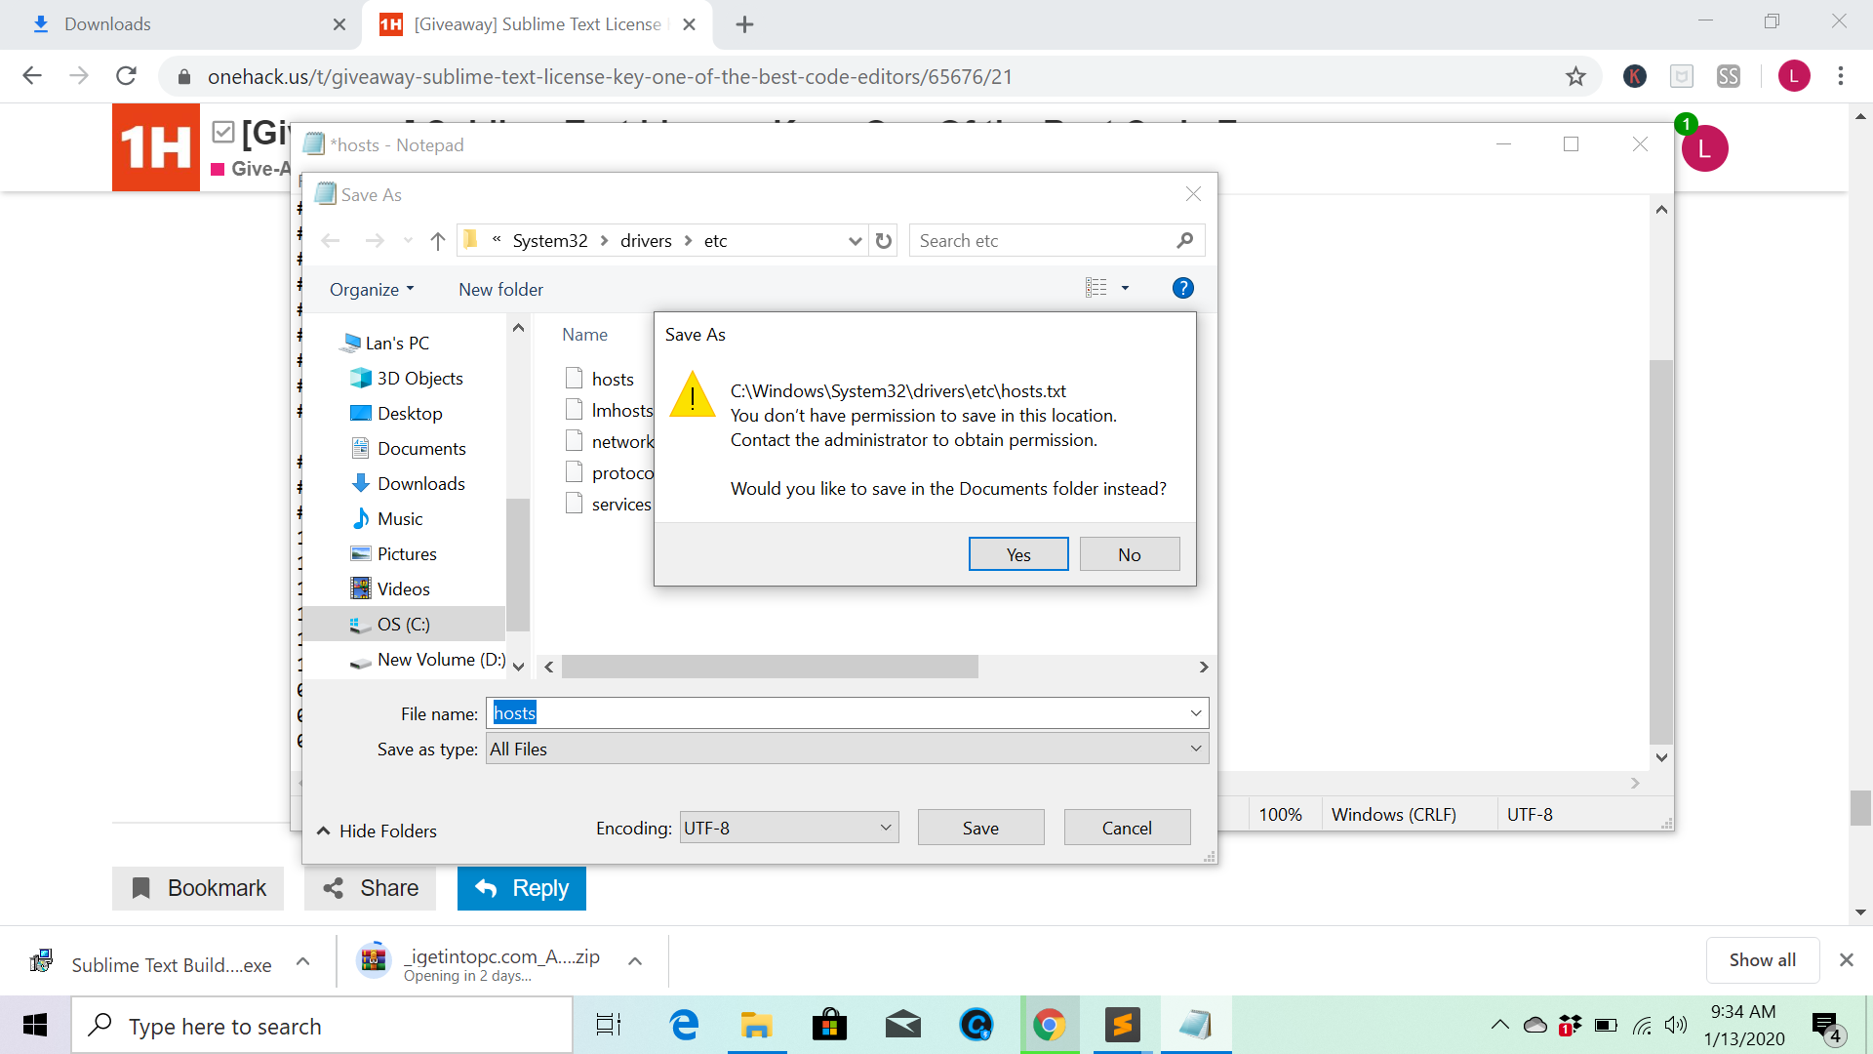Select Documents in the navigation pane
Viewport: 1873px width, 1054px height.
pos(421,448)
